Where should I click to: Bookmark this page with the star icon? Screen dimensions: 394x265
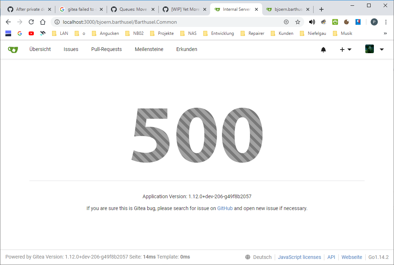point(298,22)
